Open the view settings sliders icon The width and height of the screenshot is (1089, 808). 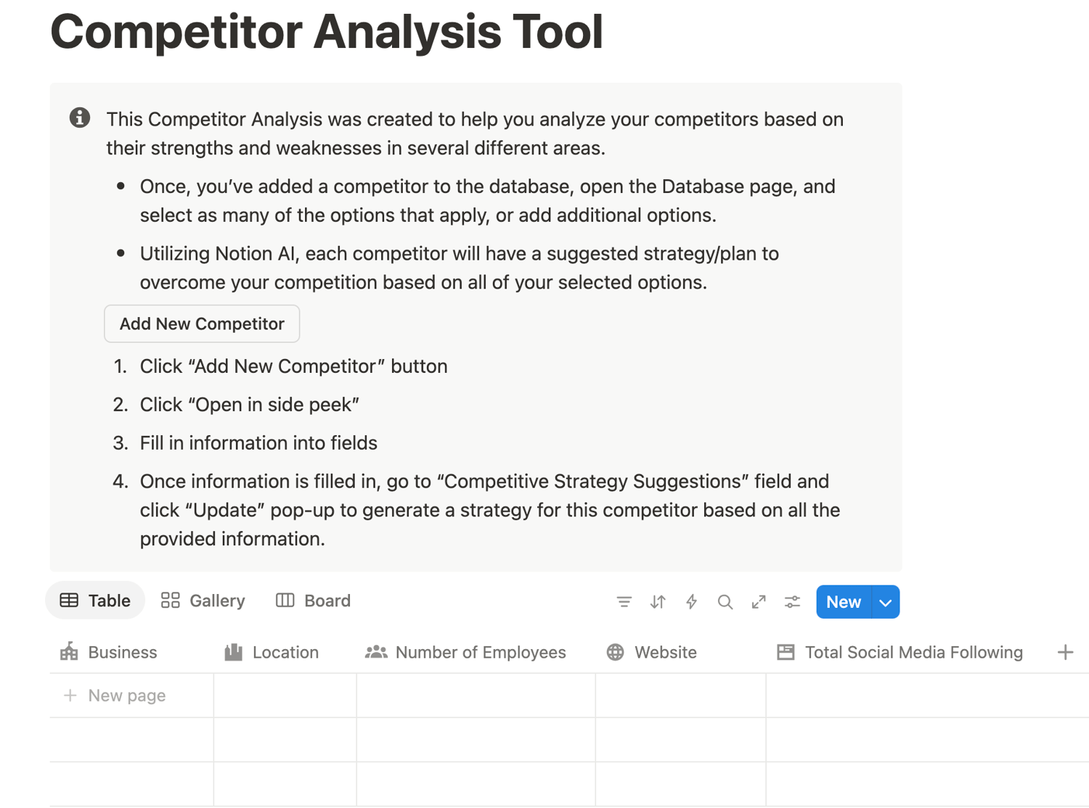pos(792,602)
